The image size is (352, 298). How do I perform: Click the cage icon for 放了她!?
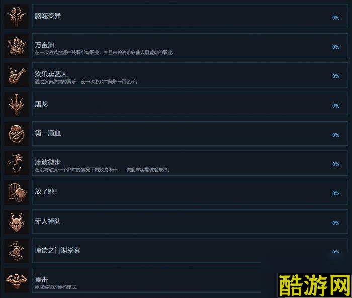coord(17,192)
